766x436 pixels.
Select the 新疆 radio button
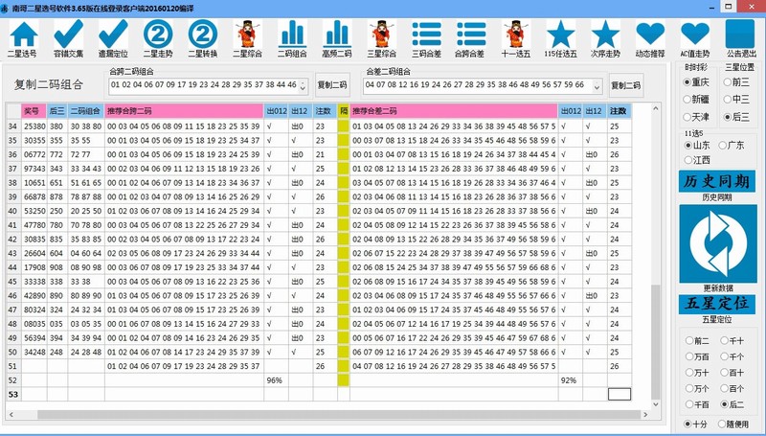[688, 99]
